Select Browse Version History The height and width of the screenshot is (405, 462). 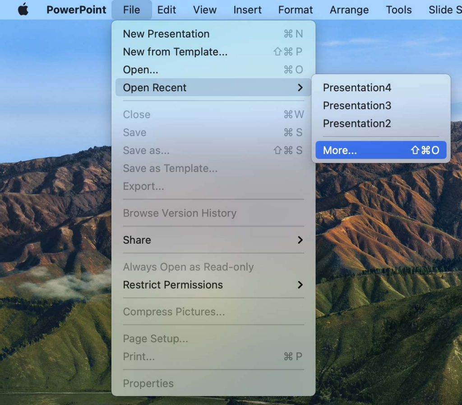pos(180,213)
